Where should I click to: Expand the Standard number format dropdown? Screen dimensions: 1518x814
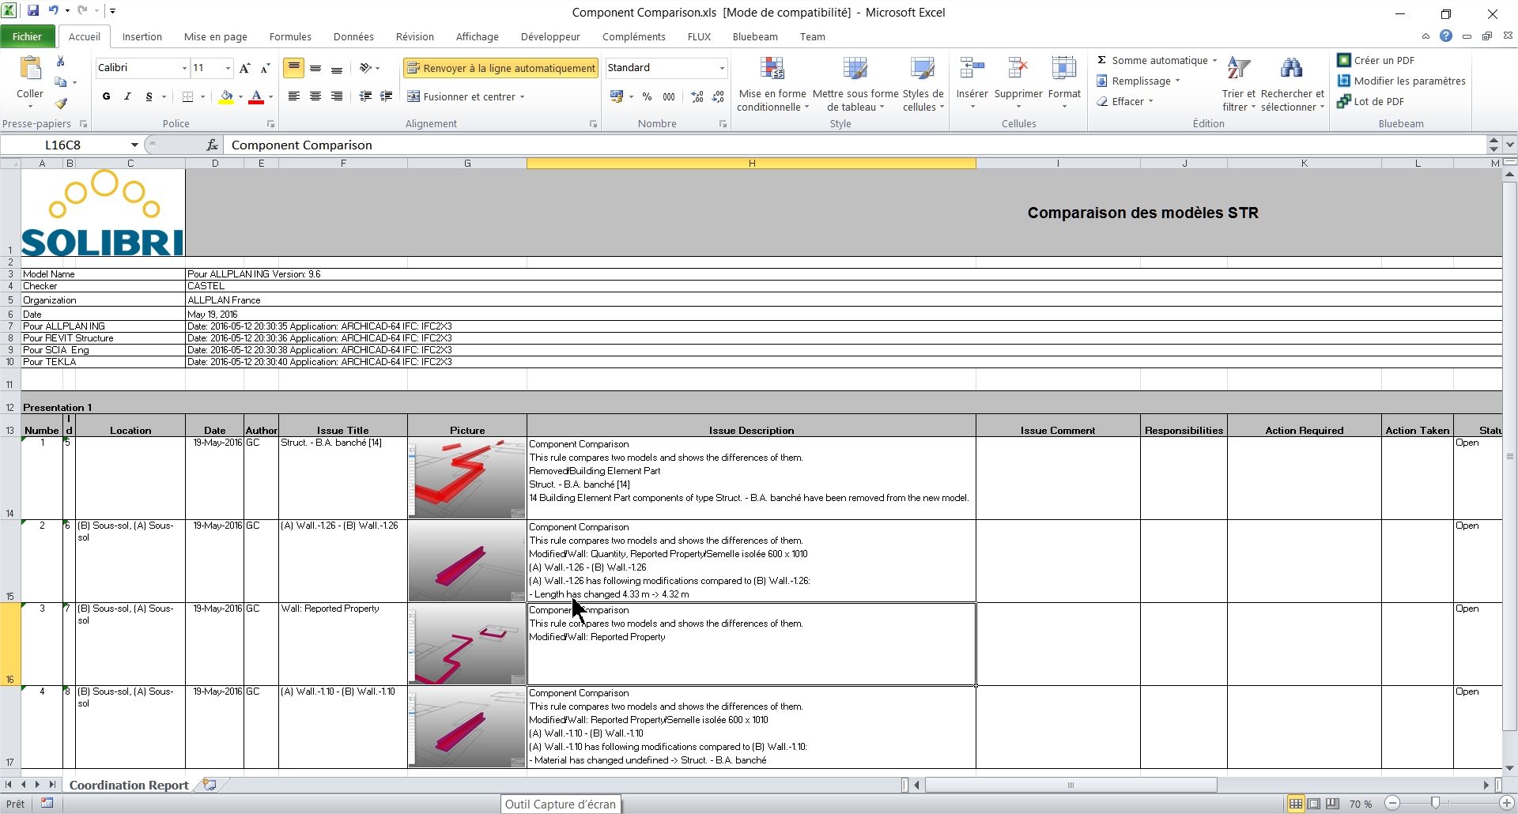721,68
